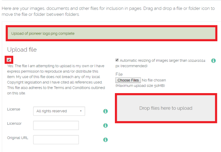Tick the copyright permission agreement checkbox

point(9,60)
